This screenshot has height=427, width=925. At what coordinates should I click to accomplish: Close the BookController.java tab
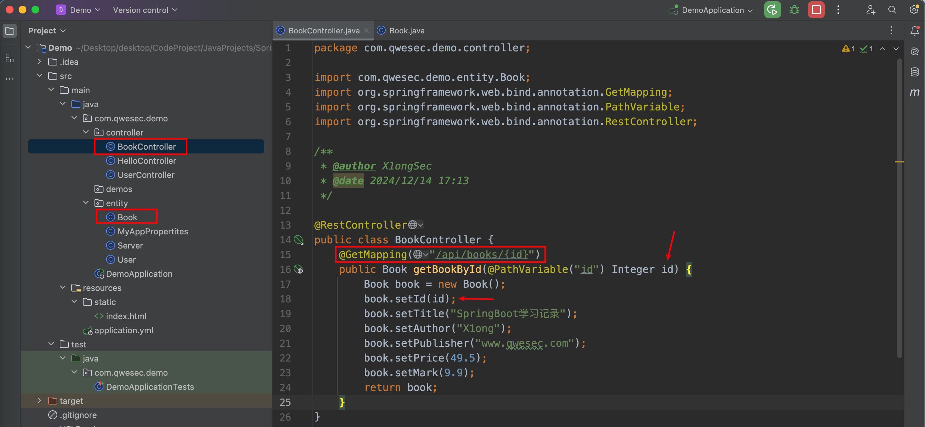click(366, 30)
